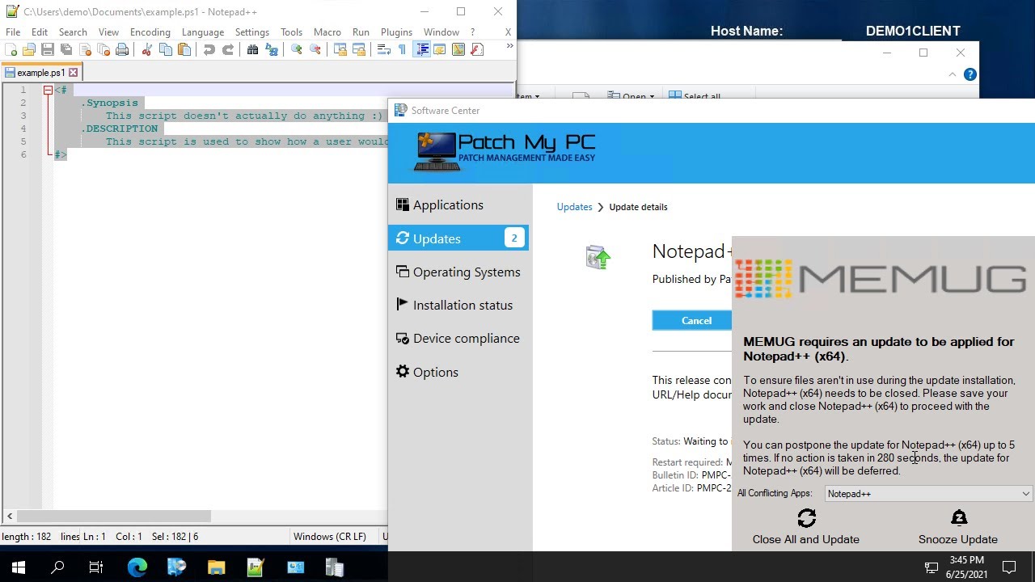The image size is (1035, 582).
Task: Click the Updates breadcrumb link
Action: (x=574, y=207)
